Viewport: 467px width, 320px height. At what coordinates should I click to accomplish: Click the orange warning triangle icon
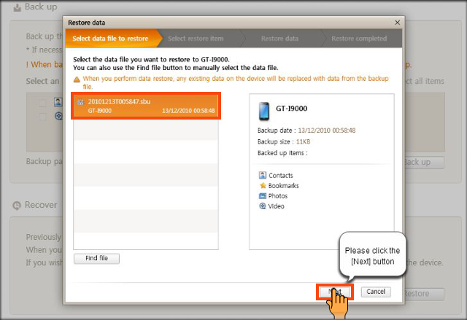coord(77,78)
